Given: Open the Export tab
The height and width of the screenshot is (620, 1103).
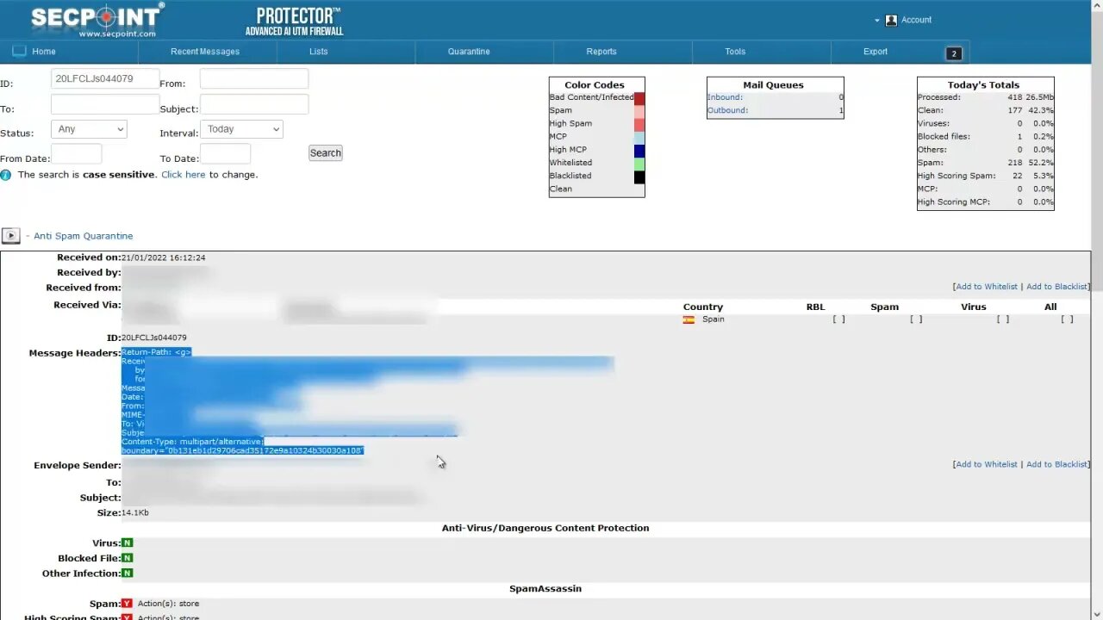Looking at the screenshot, I should click(876, 52).
